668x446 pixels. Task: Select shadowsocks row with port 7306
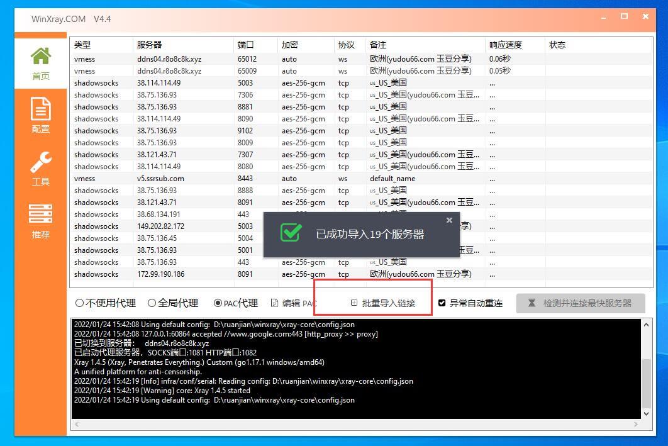(361, 94)
